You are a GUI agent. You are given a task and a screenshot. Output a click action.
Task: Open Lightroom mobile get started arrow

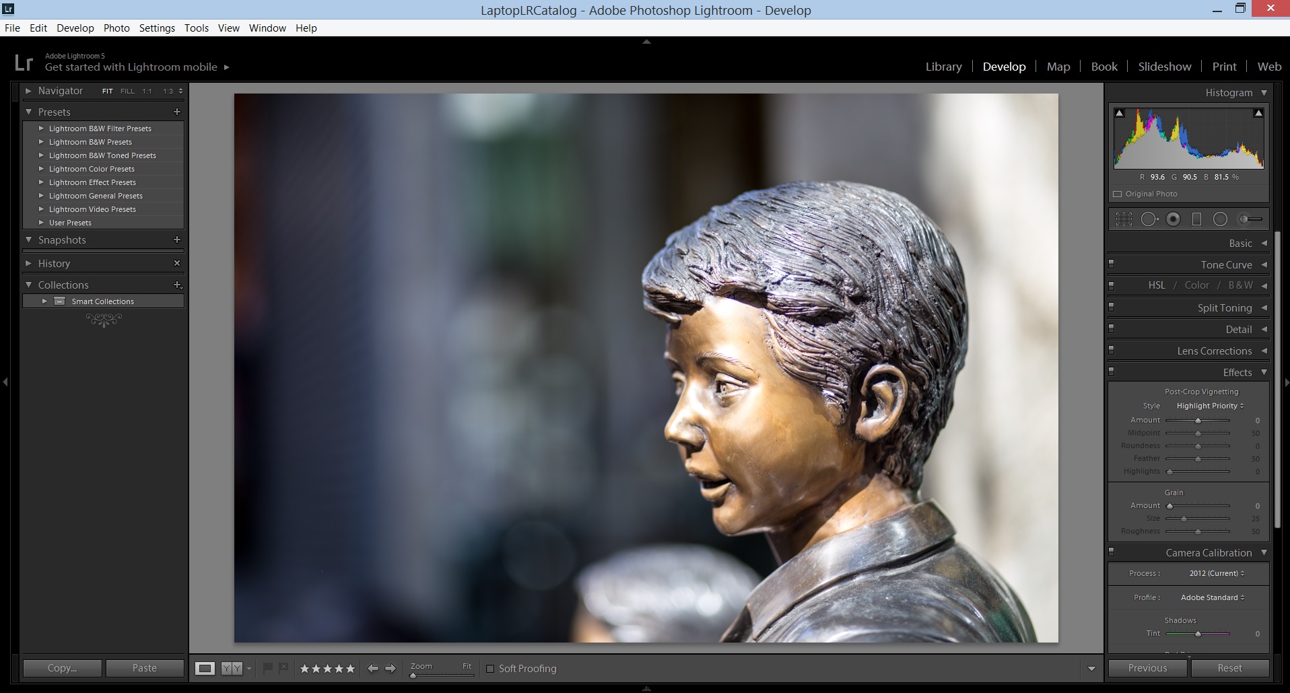point(226,67)
